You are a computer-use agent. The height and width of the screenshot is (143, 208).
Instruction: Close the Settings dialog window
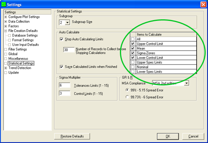pos(203,5)
